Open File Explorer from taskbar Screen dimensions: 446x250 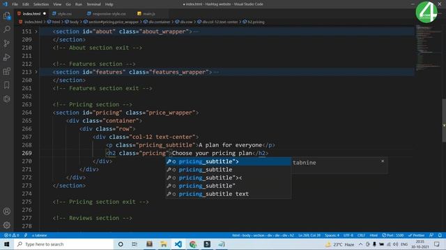(164, 244)
